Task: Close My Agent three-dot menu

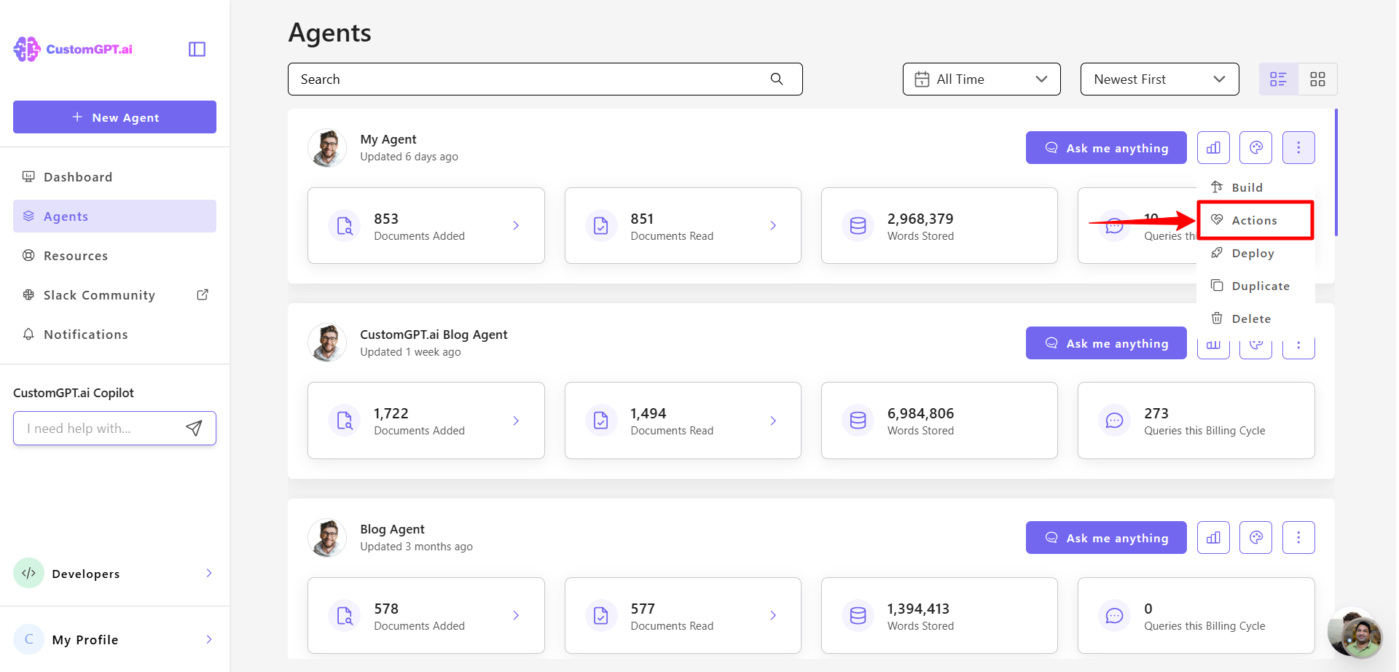Action: click(x=1298, y=147)
